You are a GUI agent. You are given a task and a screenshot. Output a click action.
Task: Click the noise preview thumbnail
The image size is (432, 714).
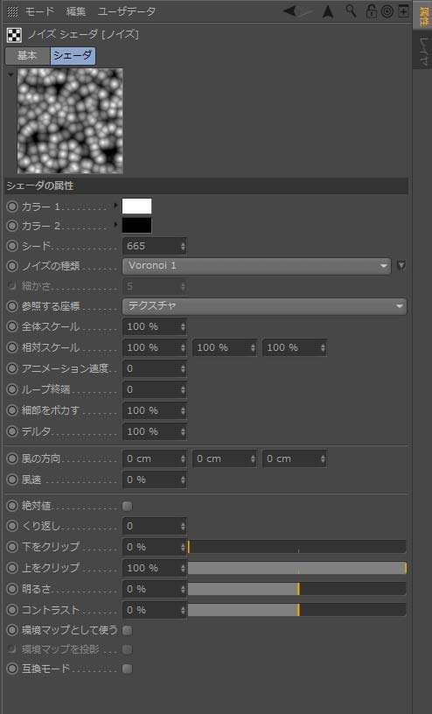[70, 121]
